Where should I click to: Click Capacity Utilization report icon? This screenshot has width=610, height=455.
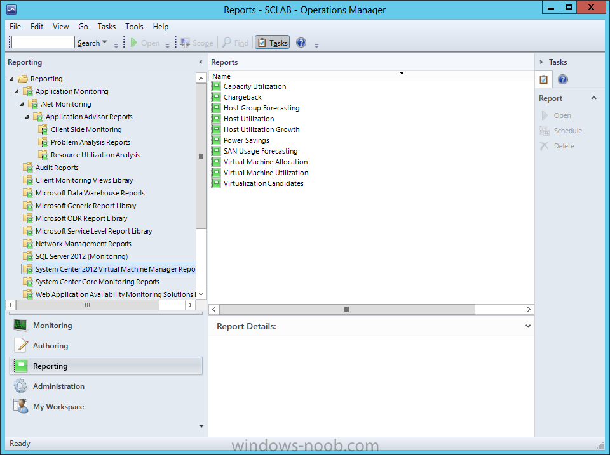click(x=216, y=86)
